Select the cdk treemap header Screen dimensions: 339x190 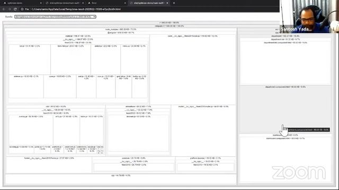tap(56, 107)
